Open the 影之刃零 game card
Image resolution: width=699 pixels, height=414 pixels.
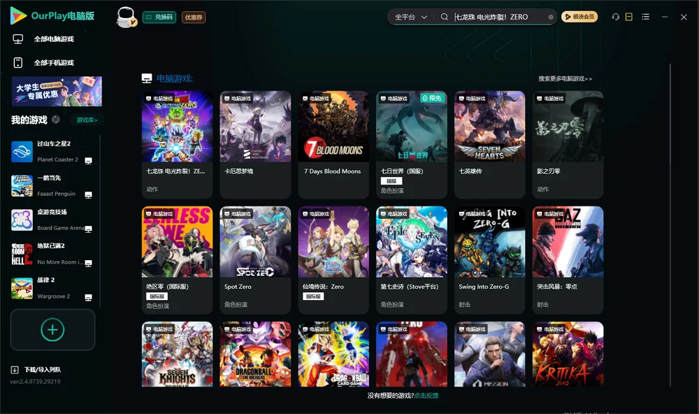point(568,145)
